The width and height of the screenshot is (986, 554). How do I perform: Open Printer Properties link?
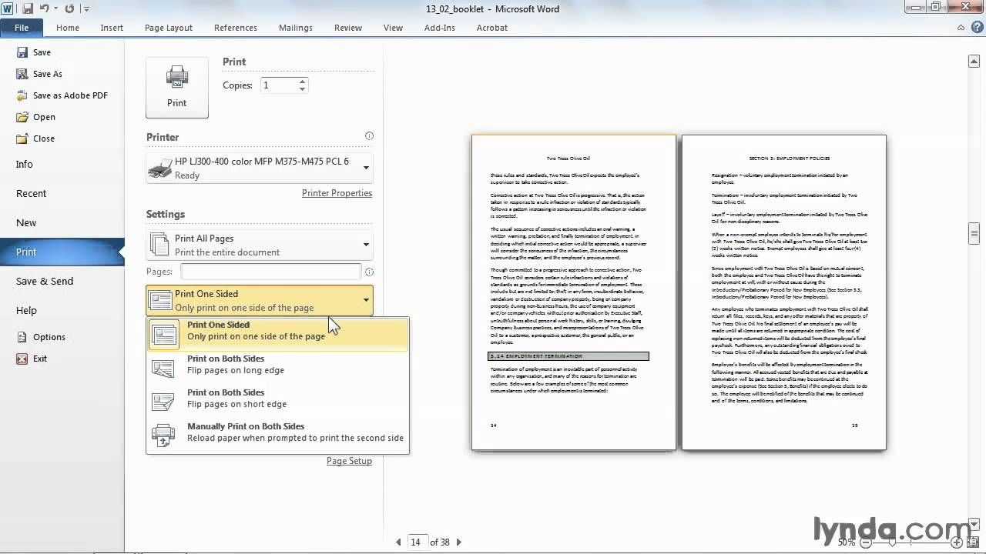337,193
